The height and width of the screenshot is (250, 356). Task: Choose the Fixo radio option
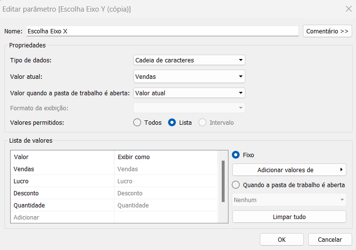[x=236, y=155]
